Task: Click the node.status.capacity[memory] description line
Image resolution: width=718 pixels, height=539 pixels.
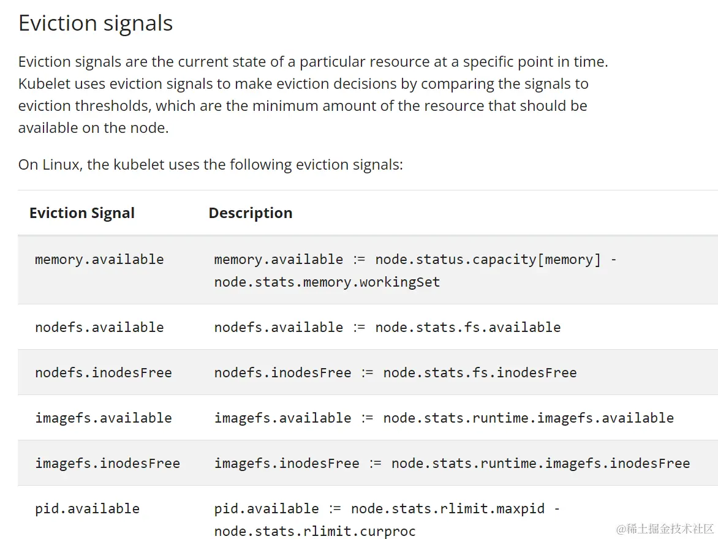Action: coord(415,259)
